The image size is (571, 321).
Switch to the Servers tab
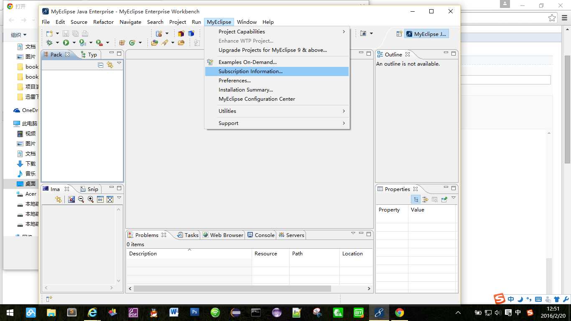pos(291,235)
